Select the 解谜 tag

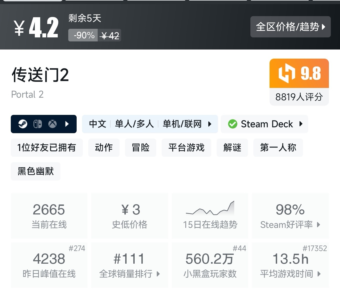[232, 147]
